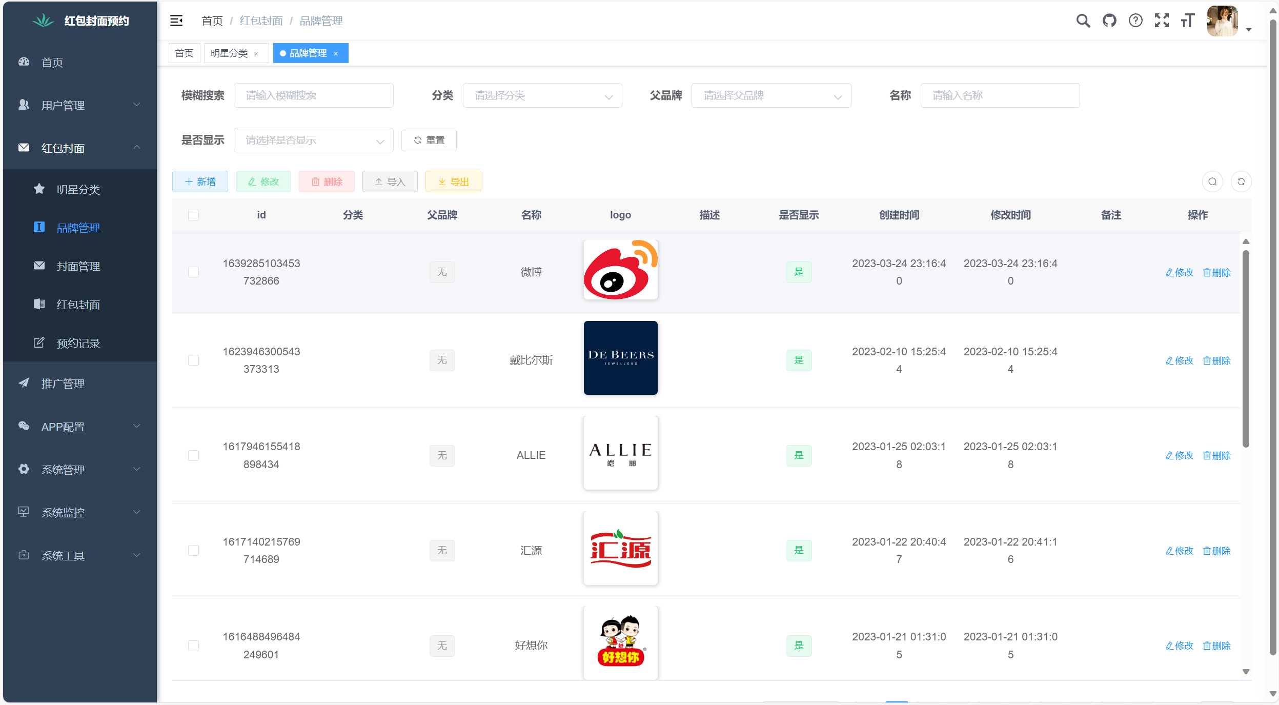Open the header search magnifier icon
1279x705 pixels.
1083,21
